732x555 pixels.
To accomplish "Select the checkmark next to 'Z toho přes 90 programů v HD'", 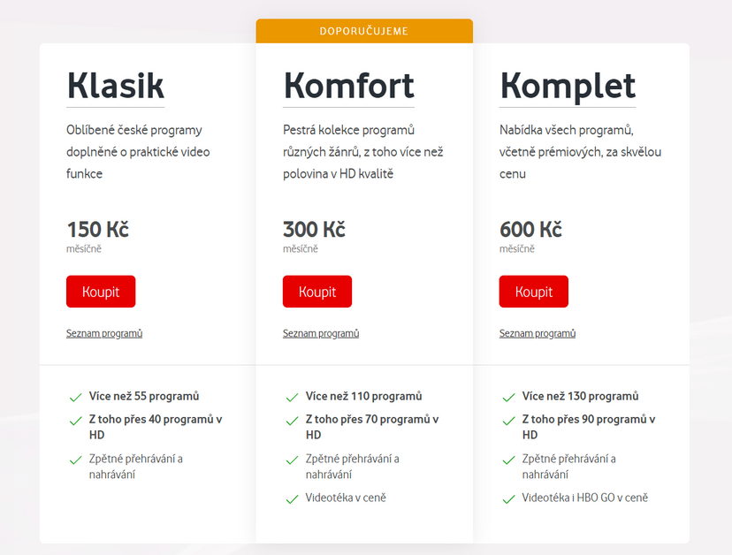I will (508, 420).
